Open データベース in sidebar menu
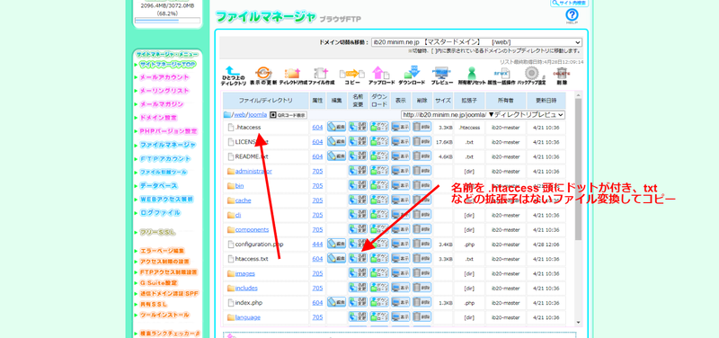 pyautogui.click(x=158, y=186)
